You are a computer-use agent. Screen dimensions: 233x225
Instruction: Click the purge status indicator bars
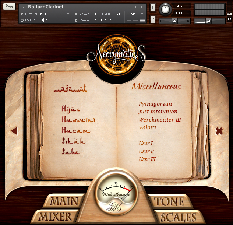pyautogui.click(x=136, y=20)
